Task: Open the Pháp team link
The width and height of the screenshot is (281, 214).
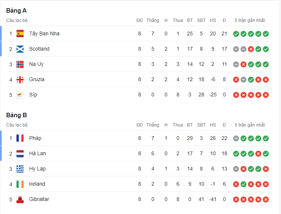Action: pyautogui.click(x=35, y=138)
